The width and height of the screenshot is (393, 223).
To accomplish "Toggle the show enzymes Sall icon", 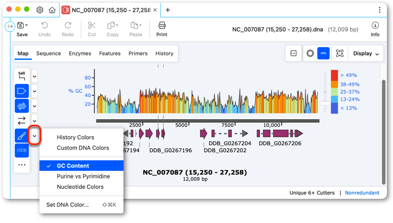I will tap(22, 76).
